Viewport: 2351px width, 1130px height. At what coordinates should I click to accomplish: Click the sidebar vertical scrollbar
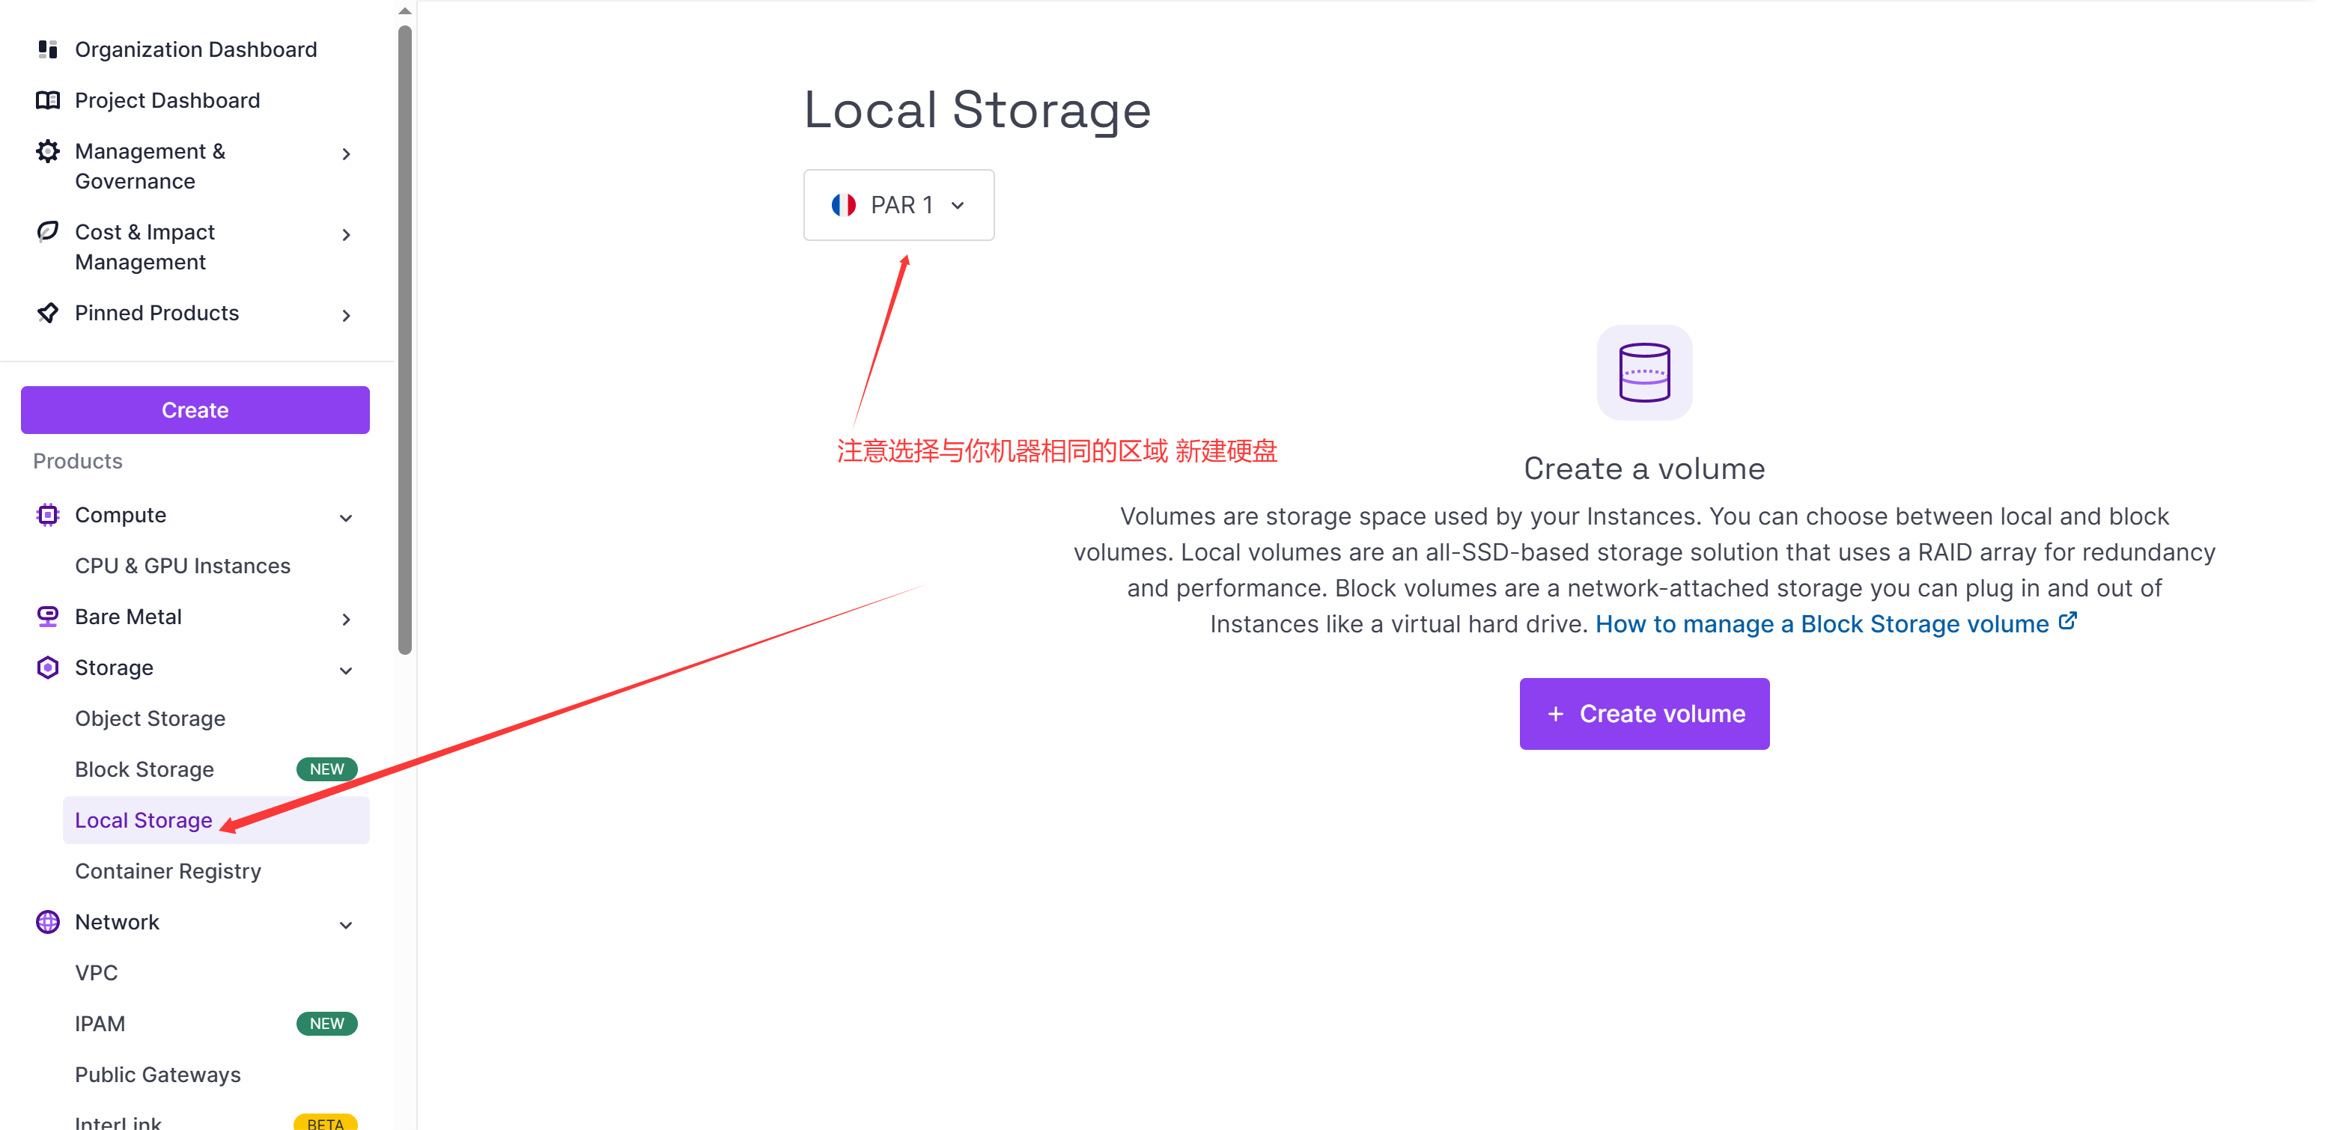[x=404, y=339]
